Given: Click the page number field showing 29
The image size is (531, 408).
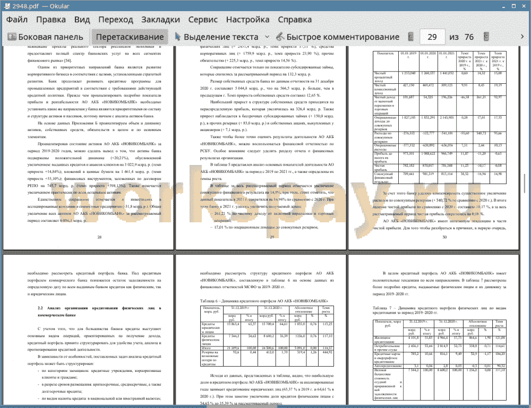Looking at the screenshot, I should 432,37.
